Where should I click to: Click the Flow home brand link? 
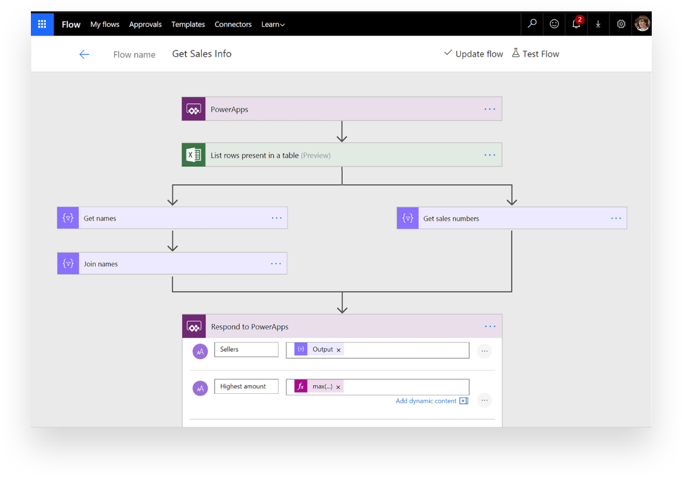click(x=71, y=25)
